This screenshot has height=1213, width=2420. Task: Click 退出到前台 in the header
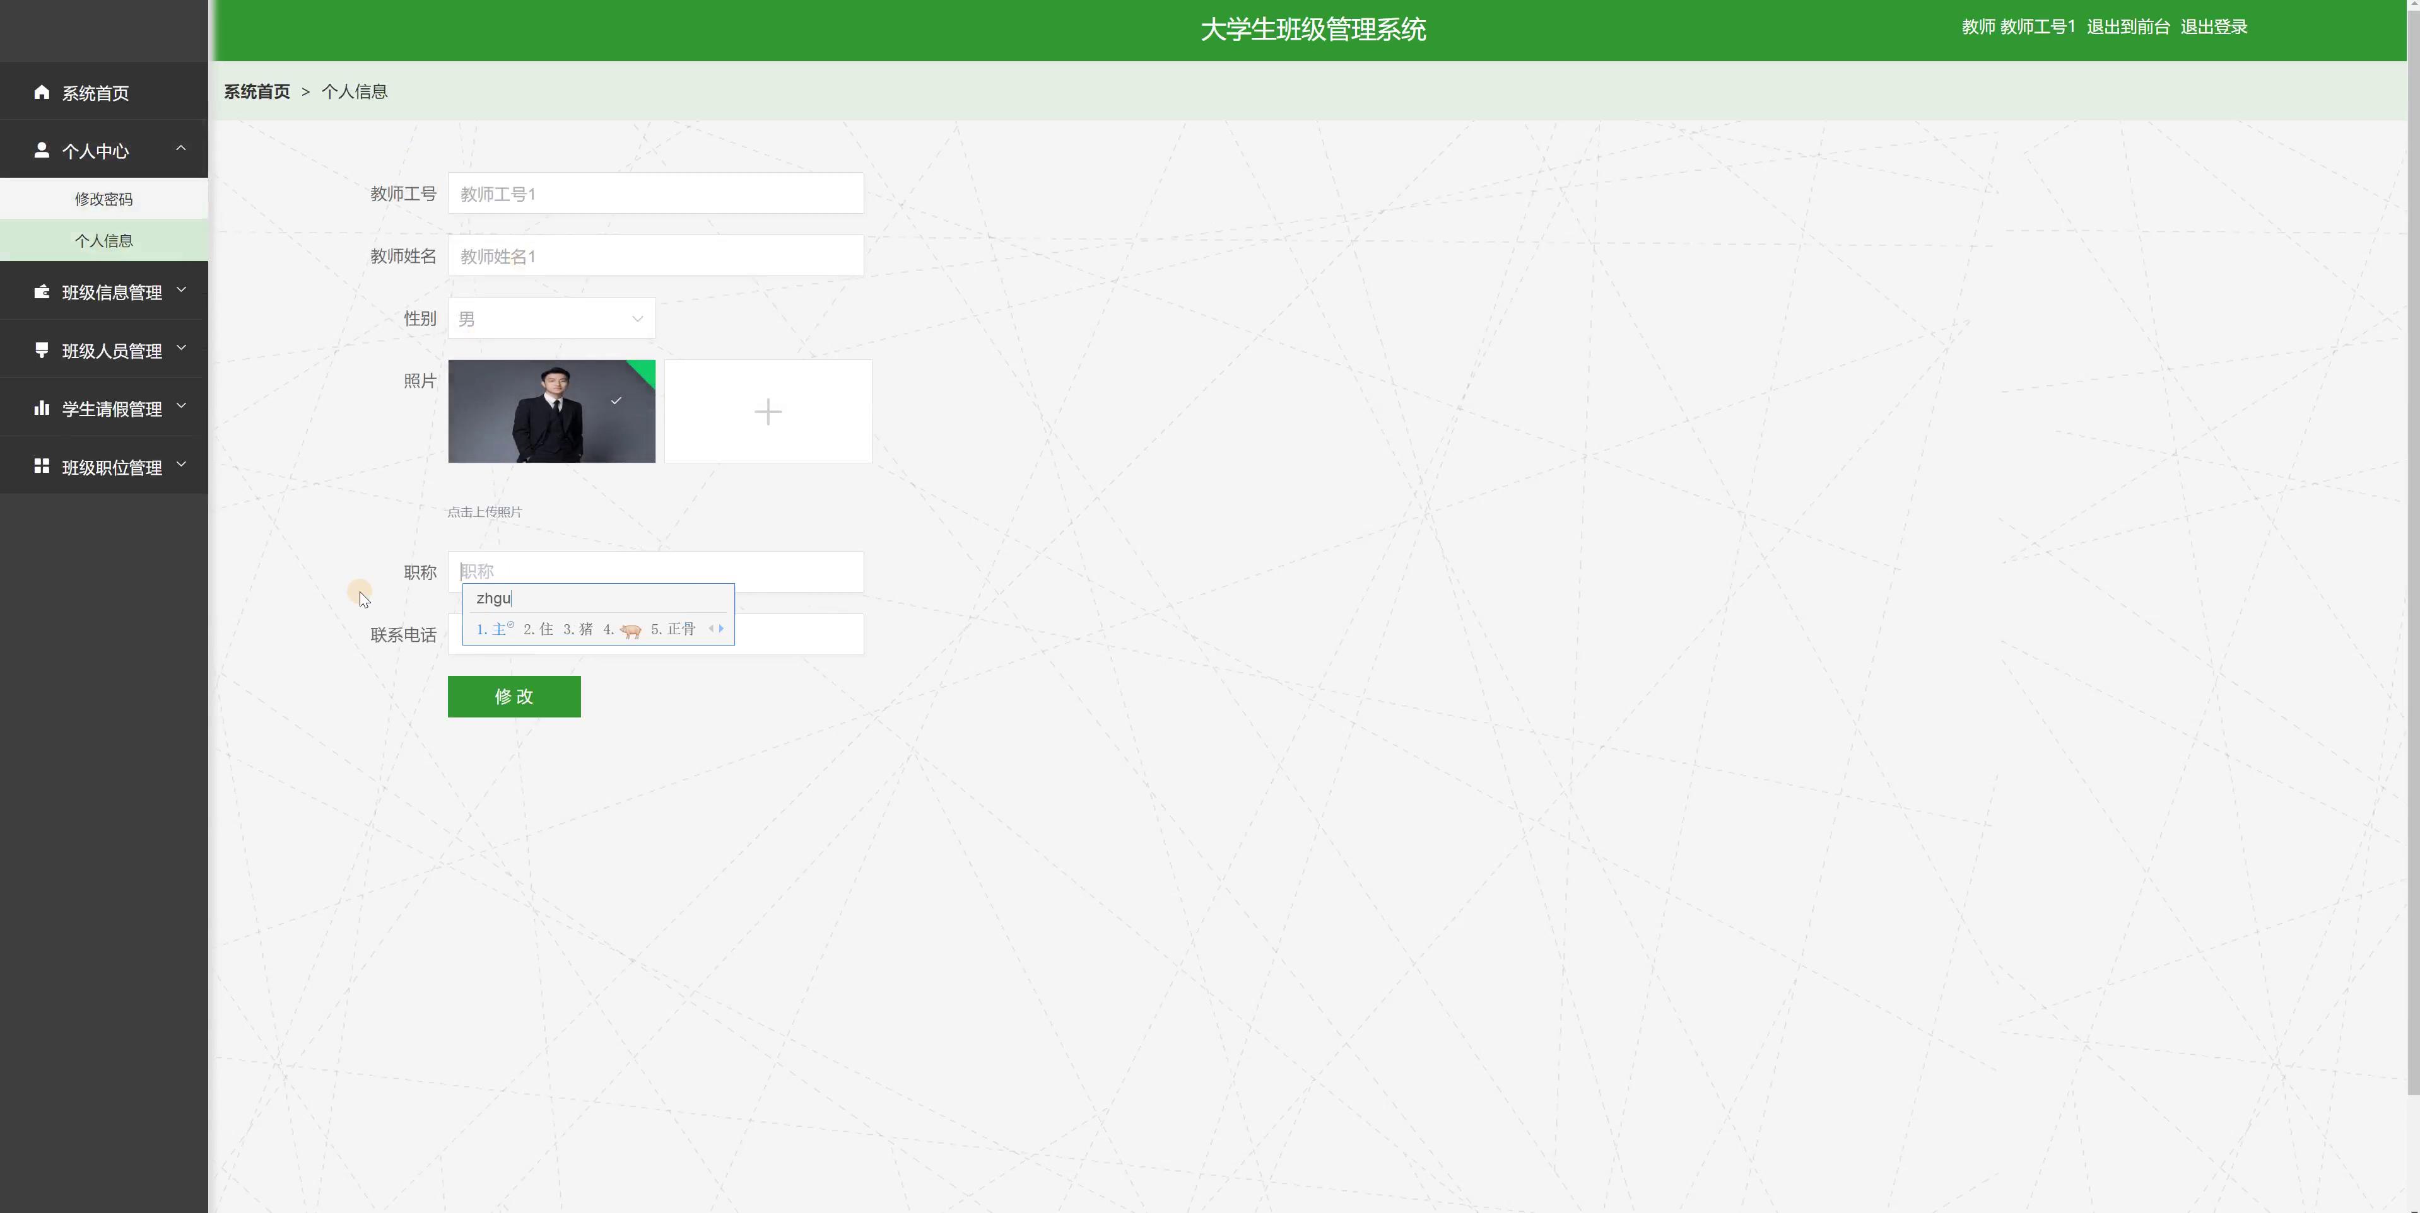[x=2128, y=27]
